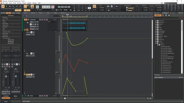The width and height of the screenshot is (184, 103).
Task: Click the metronome icon in transport
Action: click(x=74, y=10)
